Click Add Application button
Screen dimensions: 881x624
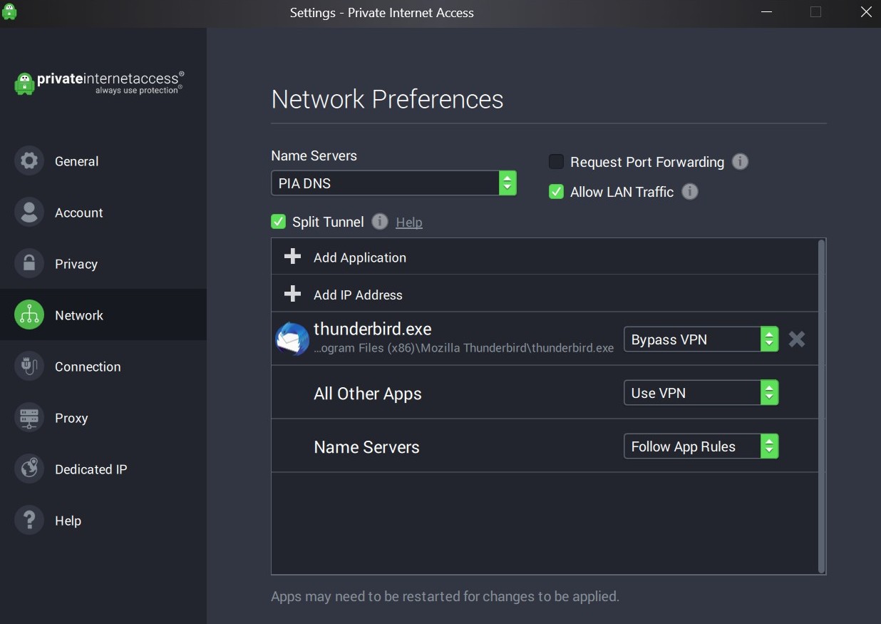point(359,257)
